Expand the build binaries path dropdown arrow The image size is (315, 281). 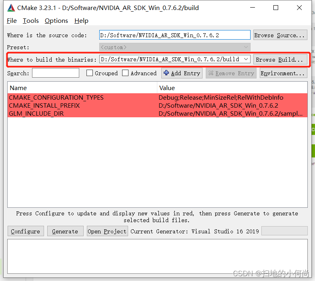tap(246, 59)
